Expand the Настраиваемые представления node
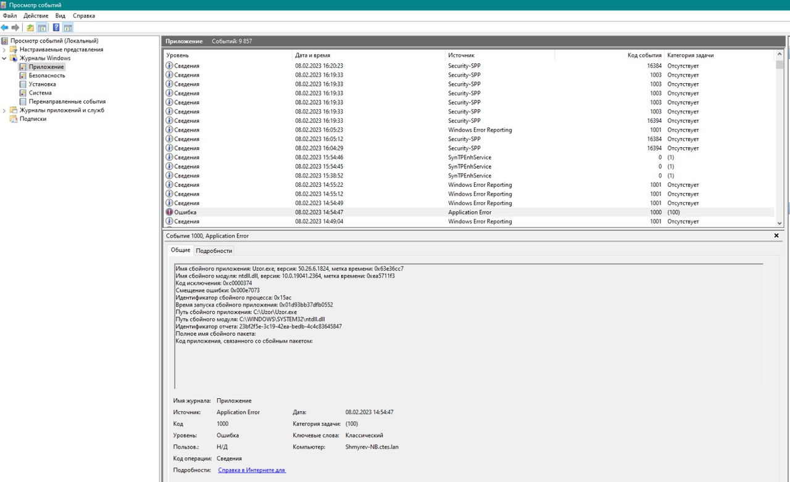This screenshot has height=482, width=790. [4, 49]
